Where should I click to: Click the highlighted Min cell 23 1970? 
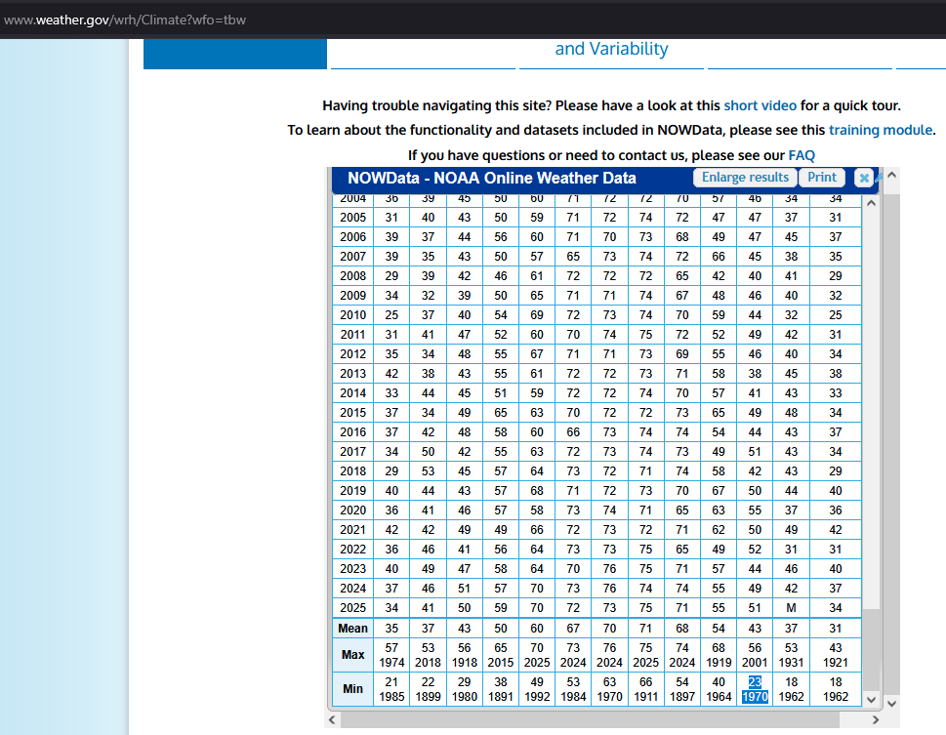tap(754, 689)
